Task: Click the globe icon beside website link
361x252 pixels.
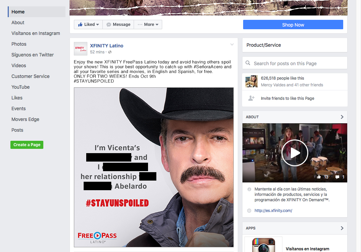Action: (x=249, y=211)
